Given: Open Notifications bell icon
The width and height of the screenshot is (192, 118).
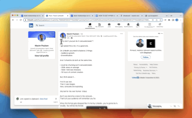Looking at the screenshot, I should coord(128,25).
